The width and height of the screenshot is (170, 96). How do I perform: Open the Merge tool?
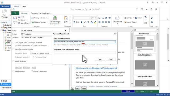23,20
